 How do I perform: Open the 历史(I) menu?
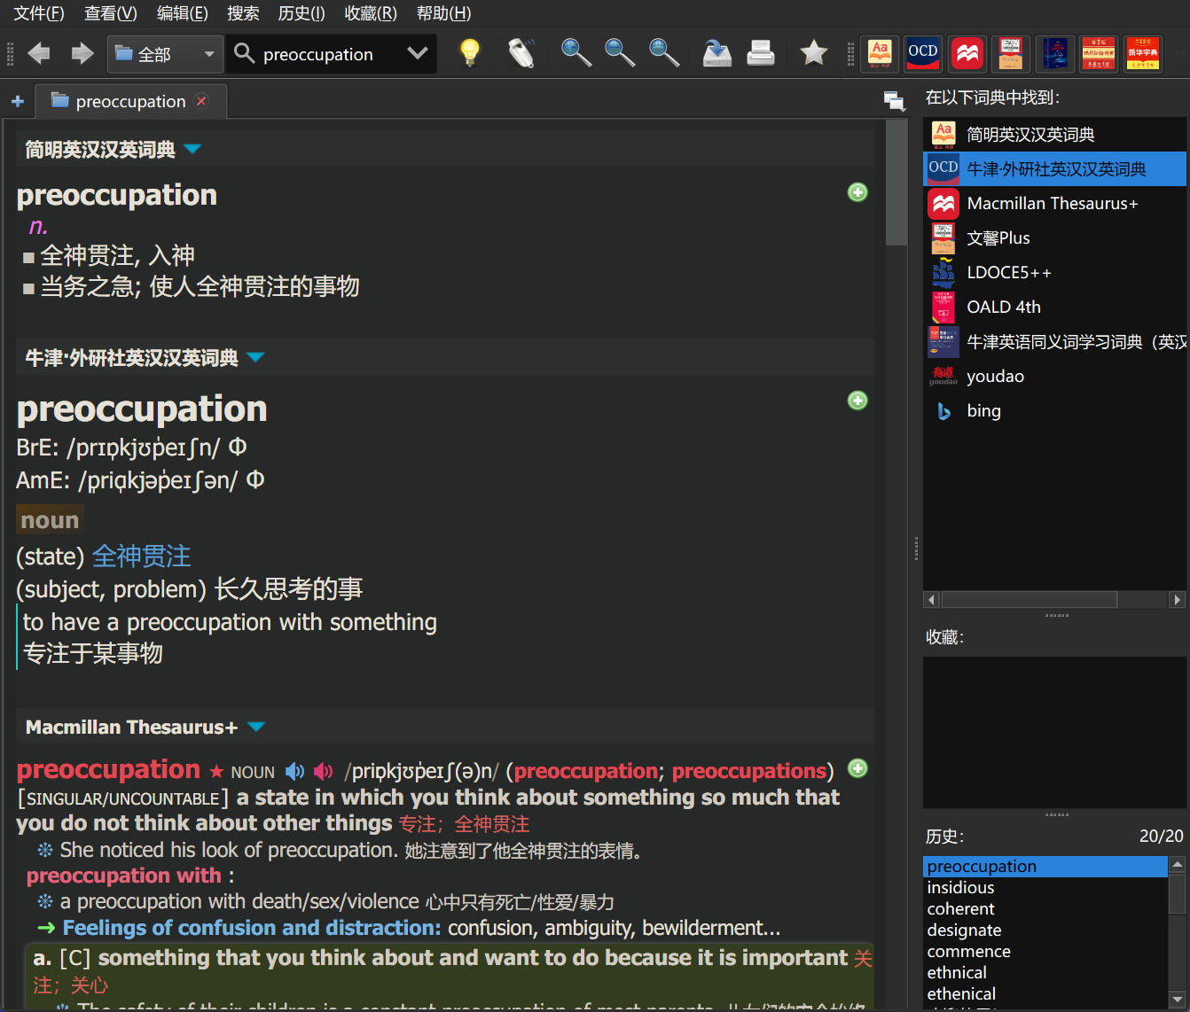301,13
